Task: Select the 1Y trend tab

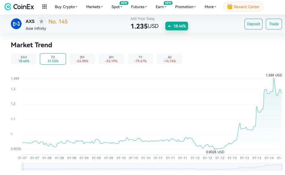Action: (x=140, y=59)
